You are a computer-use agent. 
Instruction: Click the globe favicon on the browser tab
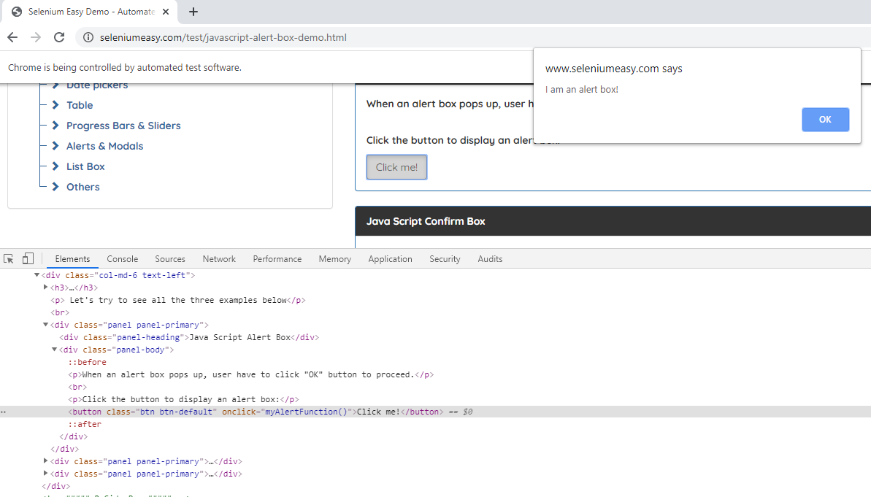[x=17, y=12]
